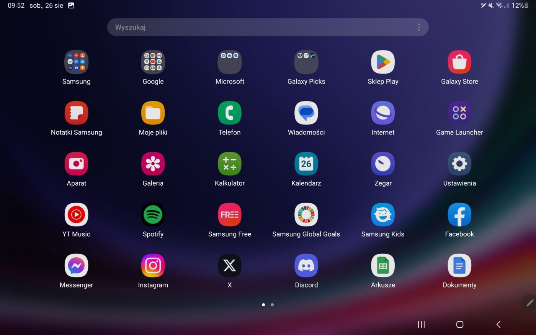Screen dimensions: 536x335
Task: Tap the Wi-Fi status icon
Action: pyautogui.click(x=499, y=5)
